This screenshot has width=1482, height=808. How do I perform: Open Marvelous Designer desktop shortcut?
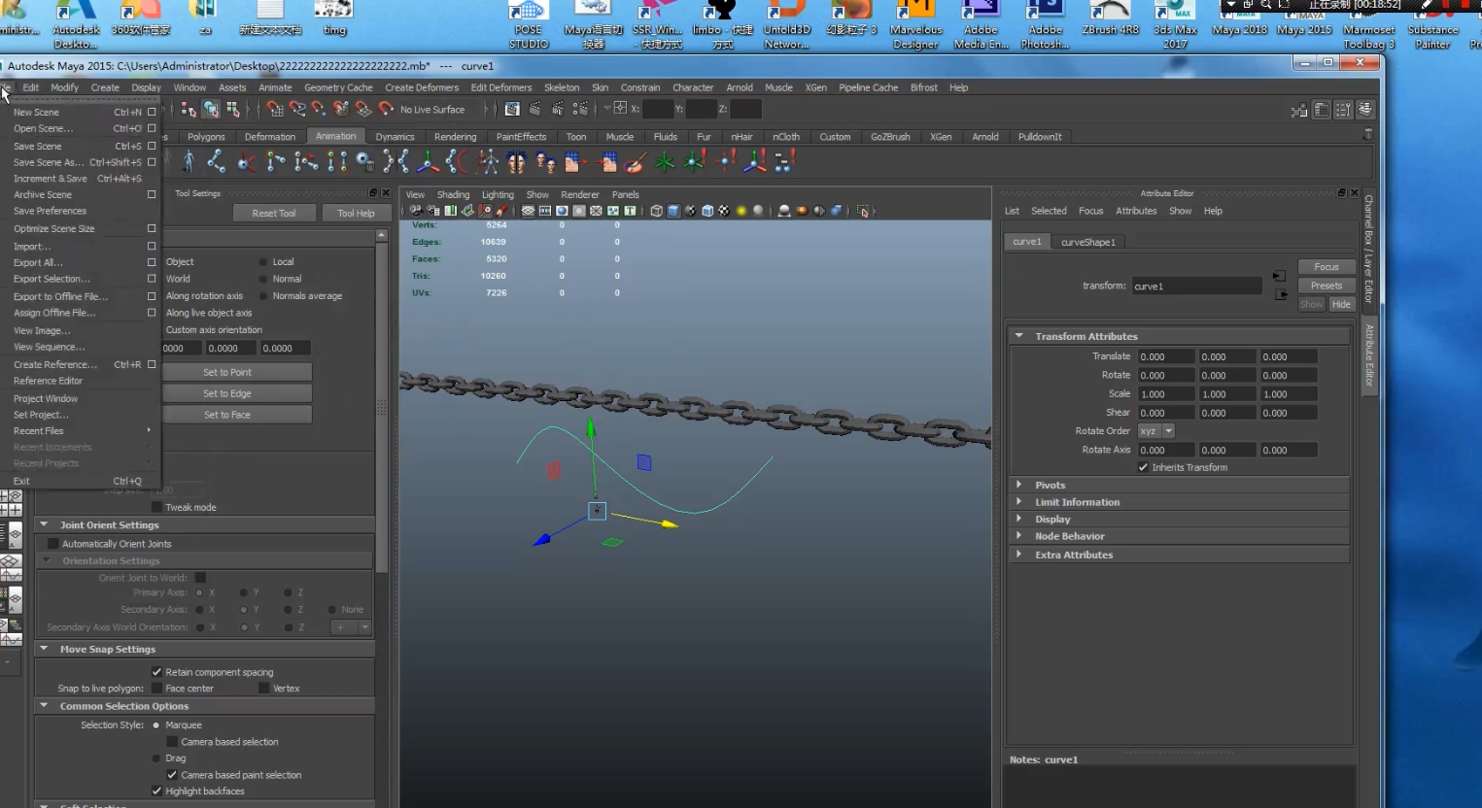tap(915, 24)
